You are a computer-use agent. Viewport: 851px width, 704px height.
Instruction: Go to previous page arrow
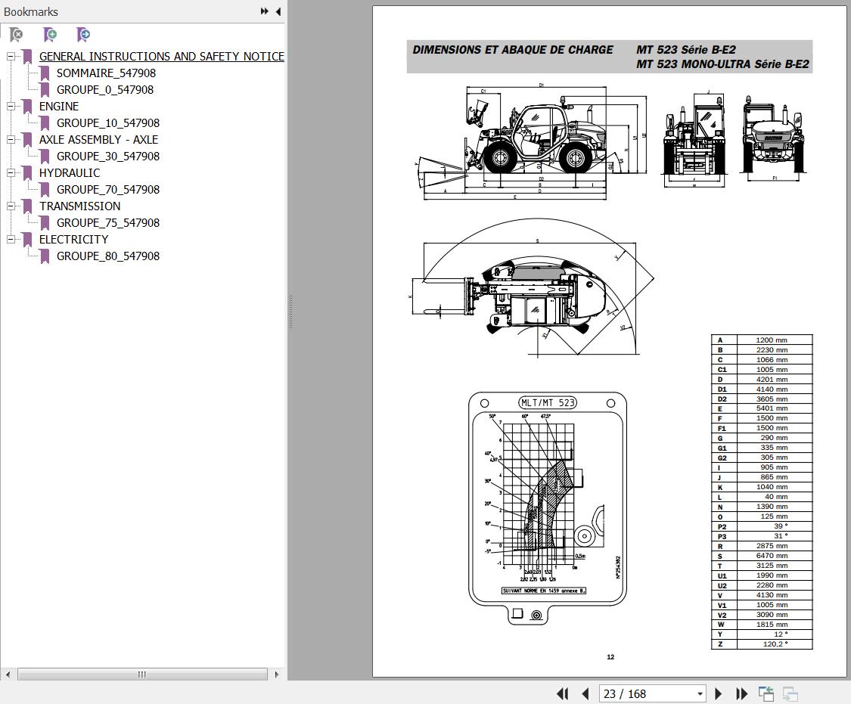585,693
